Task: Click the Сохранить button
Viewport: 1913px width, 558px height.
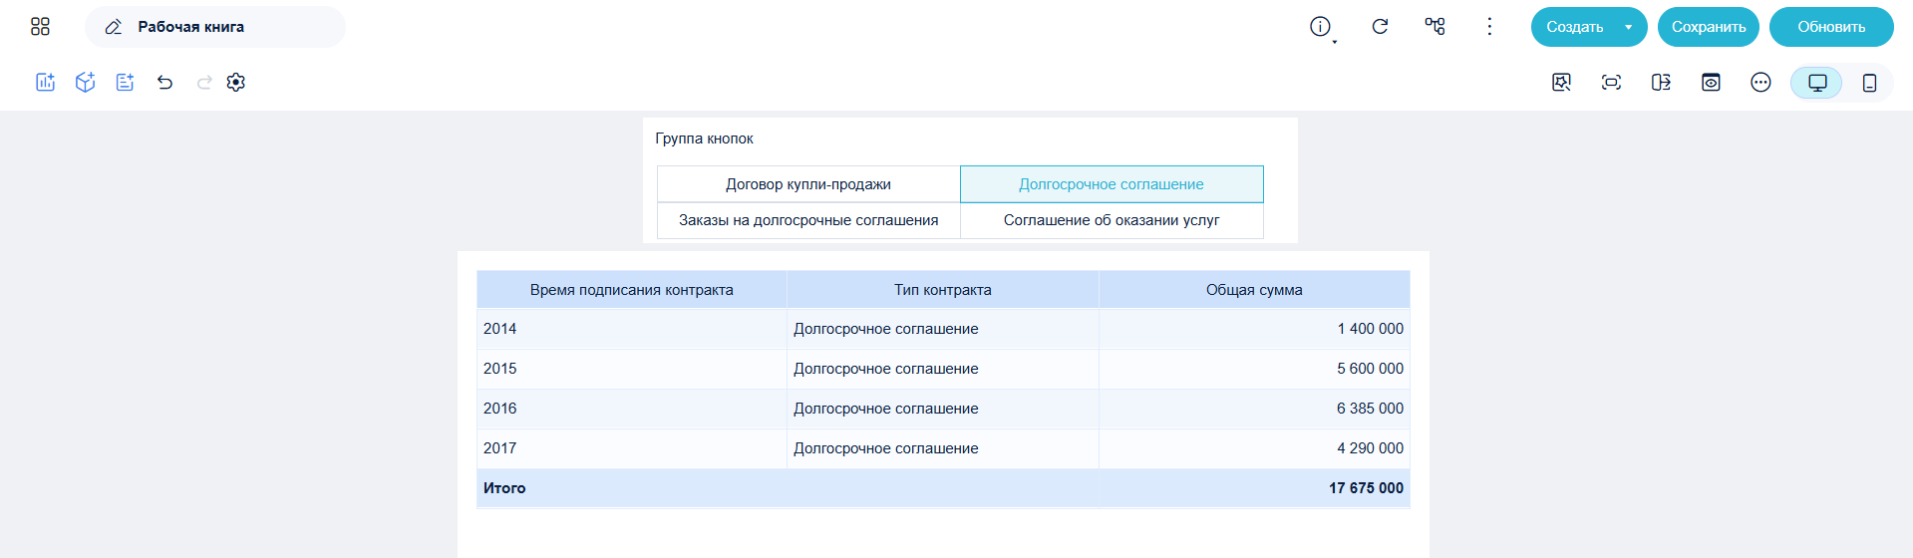Action: click(1709, 27)
